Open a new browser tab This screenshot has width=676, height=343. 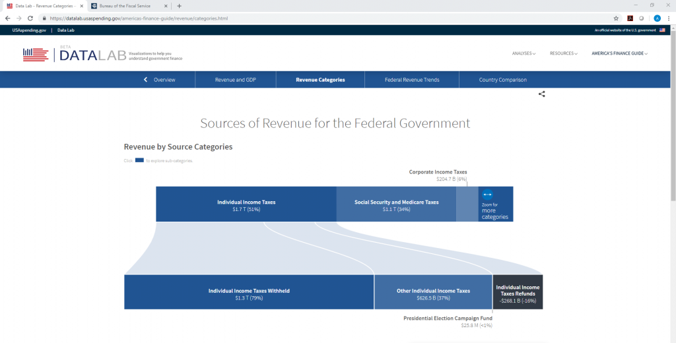179,5
